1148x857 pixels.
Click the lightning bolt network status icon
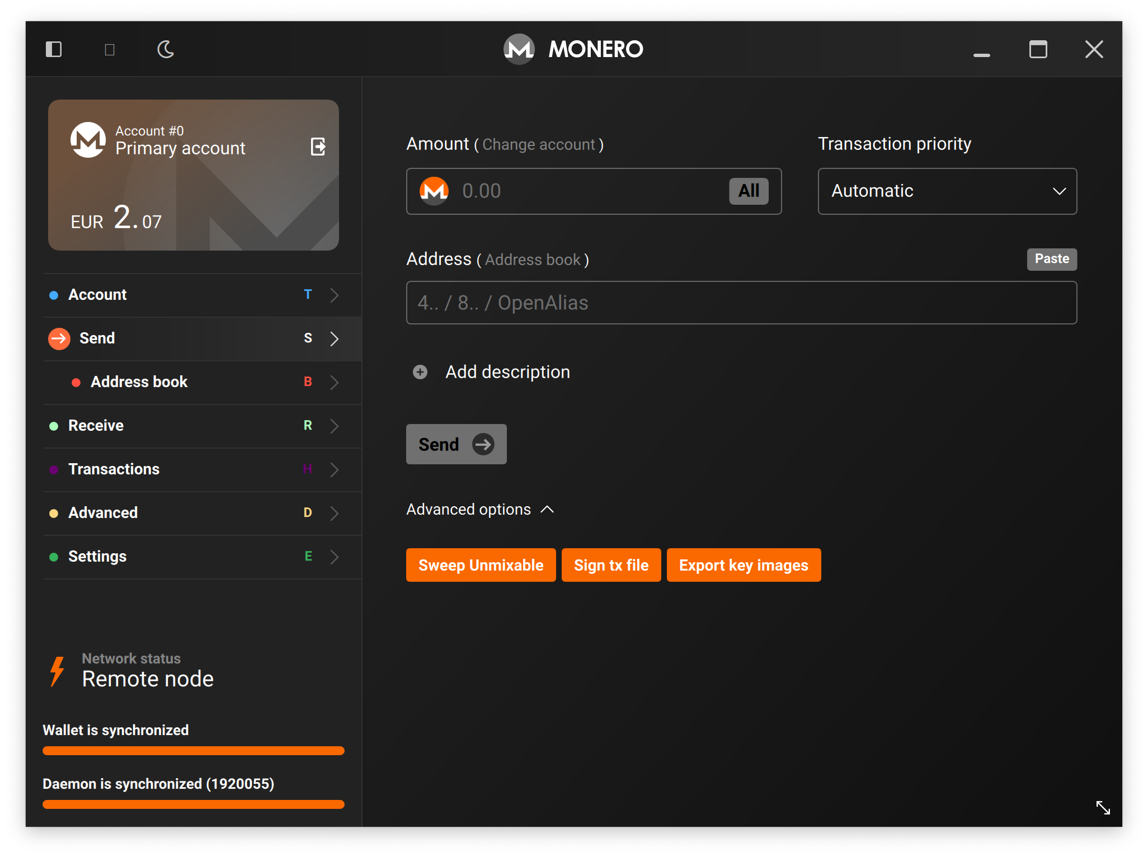pyautogui.click(x=57, y=671)
